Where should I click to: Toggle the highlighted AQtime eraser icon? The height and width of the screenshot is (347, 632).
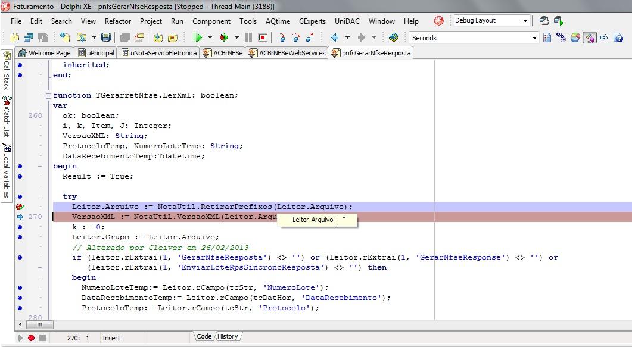589,37
